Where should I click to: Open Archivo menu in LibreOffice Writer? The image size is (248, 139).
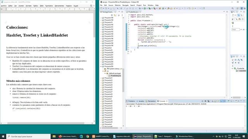pos(4,6)
